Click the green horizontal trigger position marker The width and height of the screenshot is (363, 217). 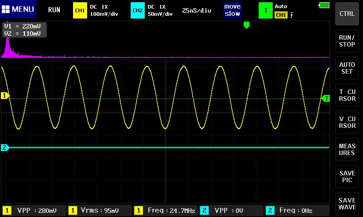pyautogui.click(x=246, y=25)
